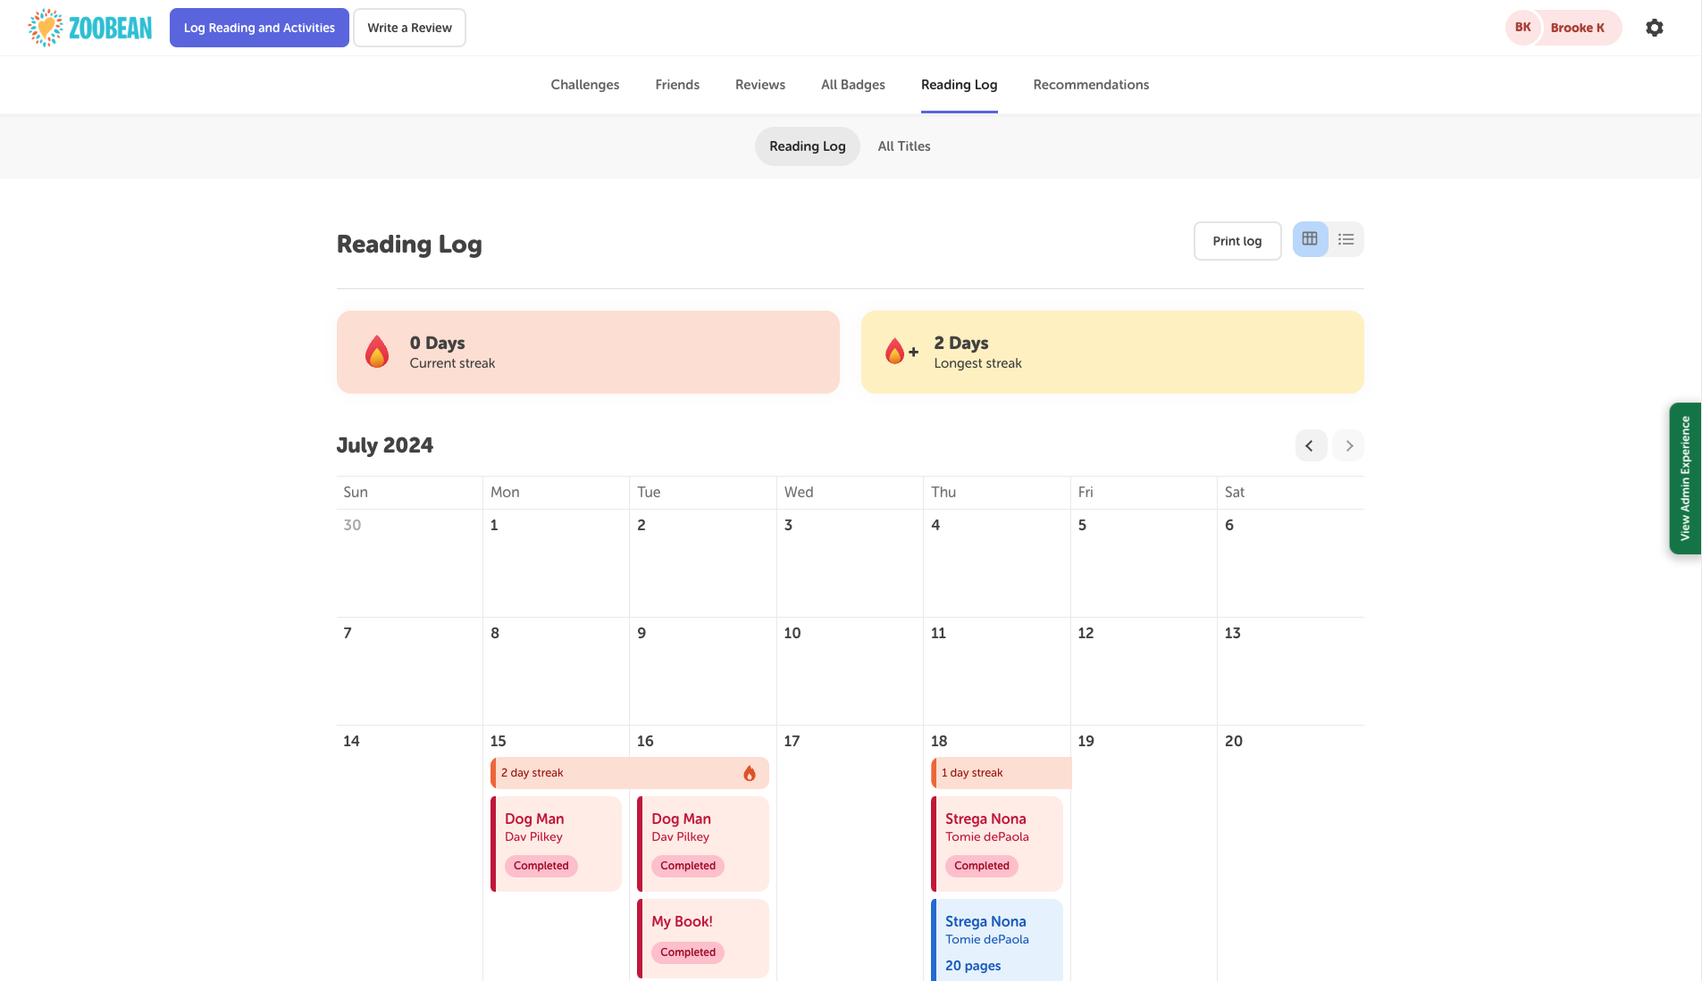Open My Book! entry on July 16
Screen dimensions: 1702x981
pos(703,938)
